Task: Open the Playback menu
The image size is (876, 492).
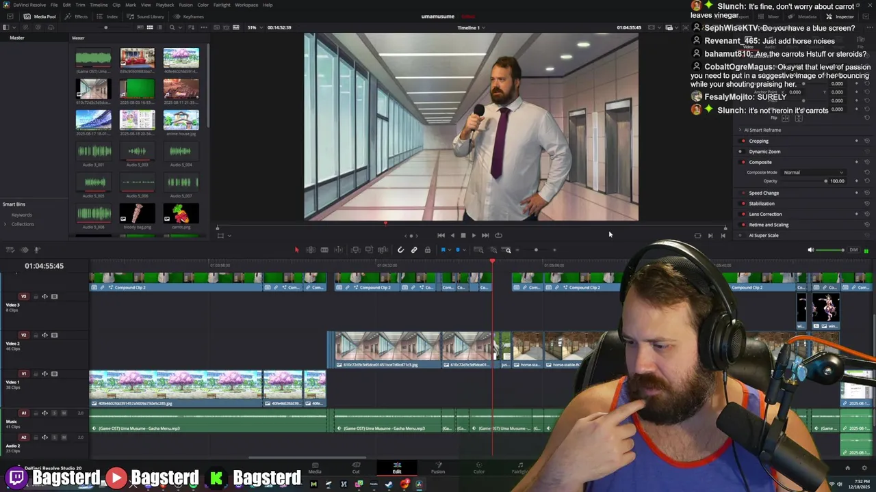Action: [x=165, y=5]
